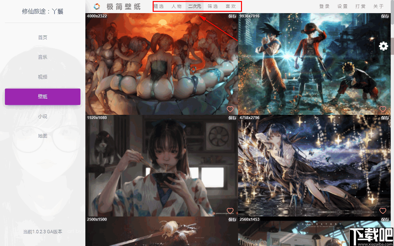Save the 2560x1453 wallpaper
The height and width of the screenshot is (246, 394).
coord(385,219)
